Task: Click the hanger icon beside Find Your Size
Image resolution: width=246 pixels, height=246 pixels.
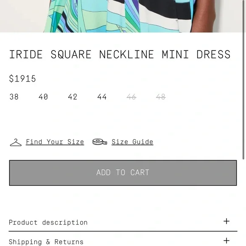Action: [x=16, y=142]
